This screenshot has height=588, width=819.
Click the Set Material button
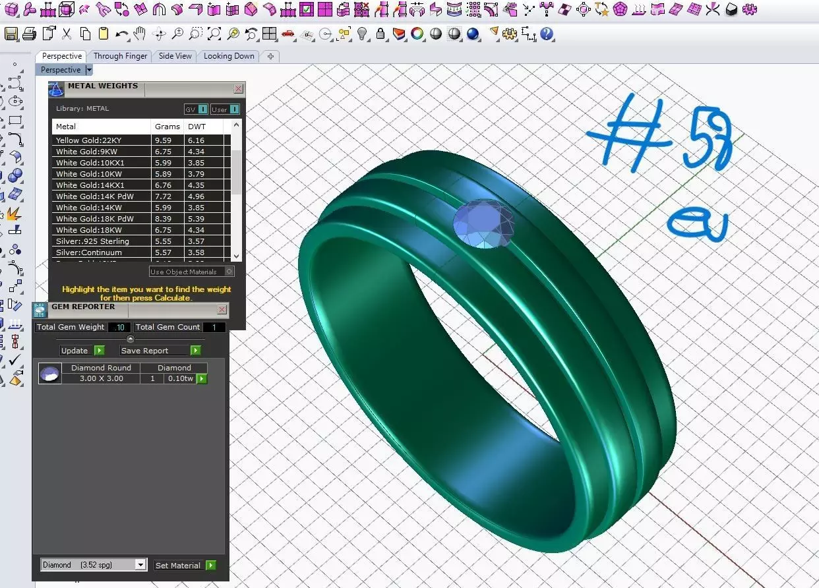click(x=185, y=565)
